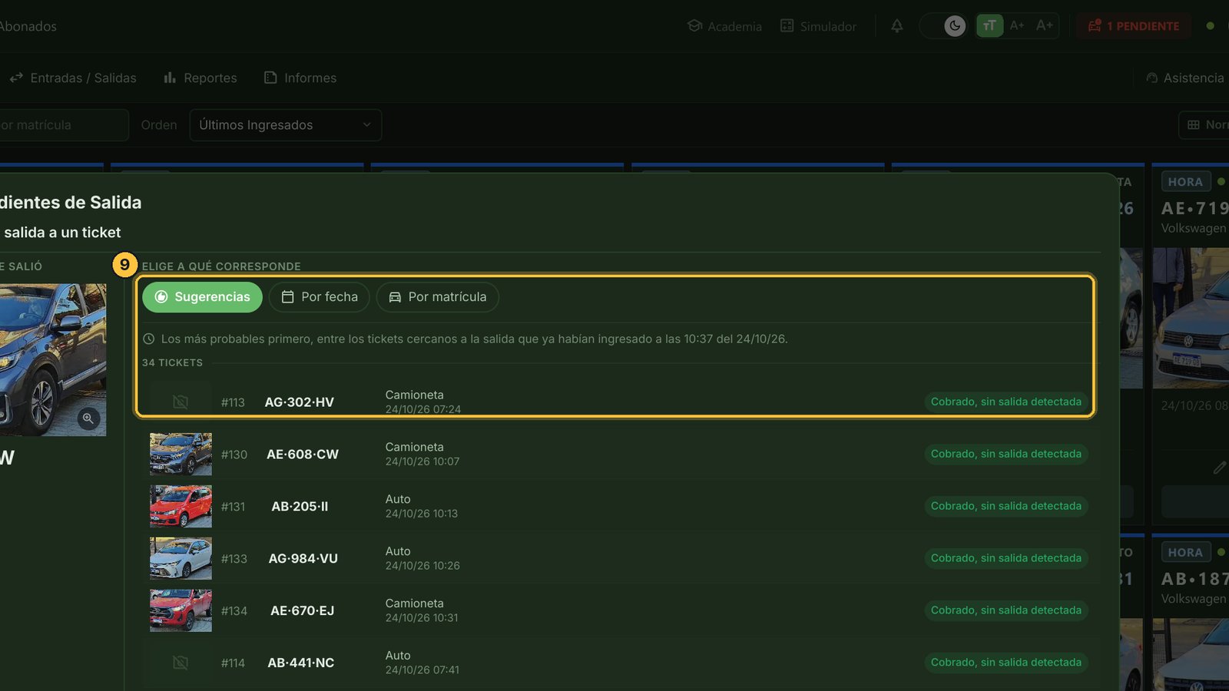The width and height of the screenshot is (1229, 691).
Task: Click the no-photo icon of ticket #113
Action: [x=181, y=402]
